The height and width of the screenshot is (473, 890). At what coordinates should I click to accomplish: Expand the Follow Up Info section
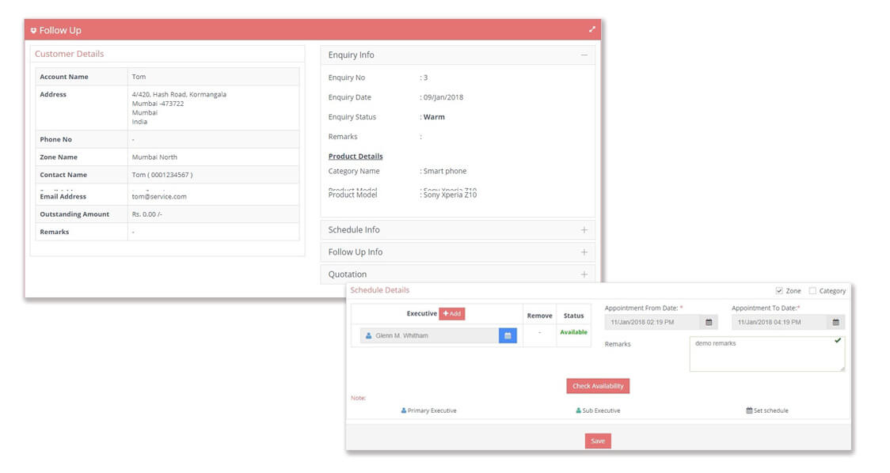click(x=584, y=252)
